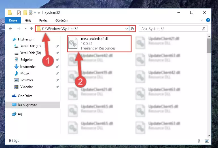This screenshot has height=148, width=218.
Task: Minimize the System32 window
Action: tap(179, 12)
